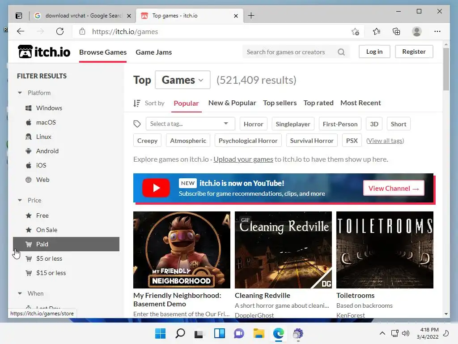Filter by Free price
Screen dimensions: 458x344
point(42,215)
